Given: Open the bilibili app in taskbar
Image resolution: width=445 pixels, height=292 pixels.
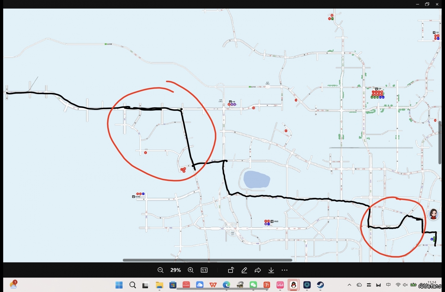Looking at the screenshot, I should pos(280,285).
